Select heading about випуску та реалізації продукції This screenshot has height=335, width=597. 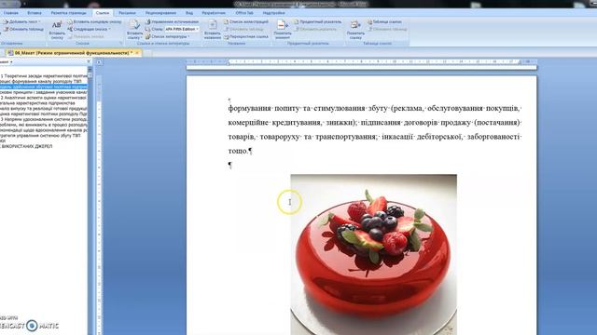44,108
